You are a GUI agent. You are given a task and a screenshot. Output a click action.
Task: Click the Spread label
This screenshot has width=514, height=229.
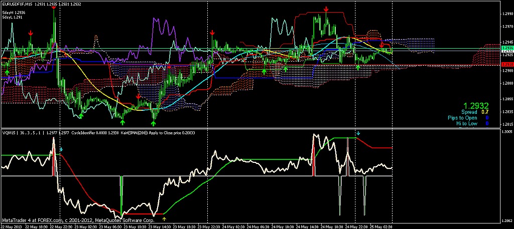click(x=469, y=112)
